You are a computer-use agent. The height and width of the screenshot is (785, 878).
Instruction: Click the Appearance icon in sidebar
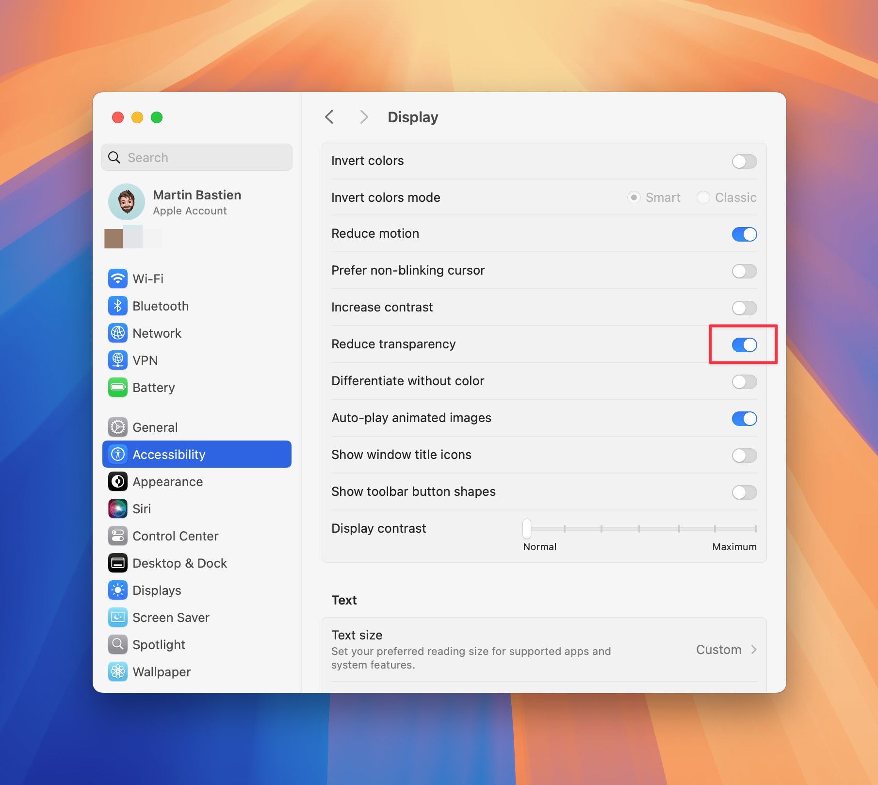click(x=118, y=481)
